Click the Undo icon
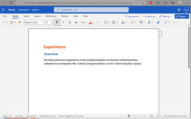Image resolution: width=191 pixels, height=119 pixels. pos(4,22)
